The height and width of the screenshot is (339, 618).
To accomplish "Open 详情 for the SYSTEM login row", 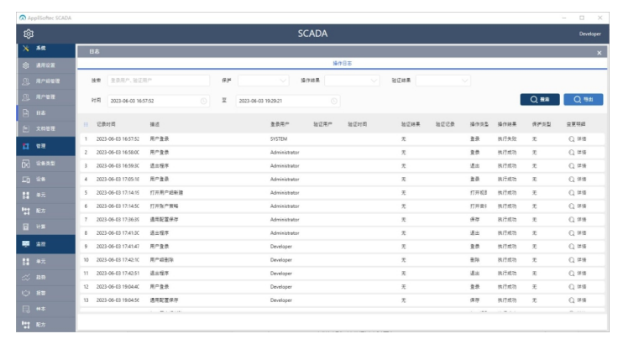I will [578, 138].
